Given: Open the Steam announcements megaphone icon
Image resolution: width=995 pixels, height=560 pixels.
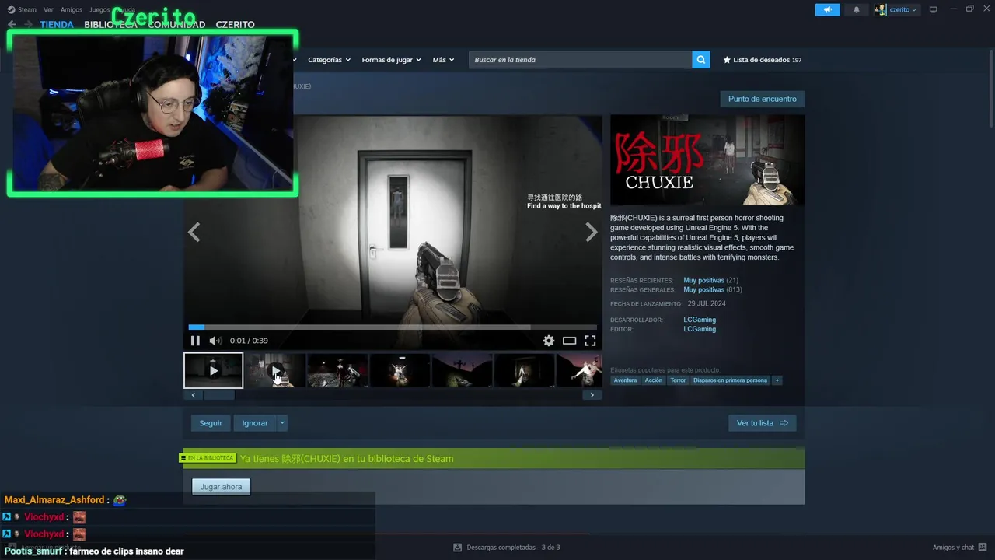Looking at the screenshot, I should 827,9.
